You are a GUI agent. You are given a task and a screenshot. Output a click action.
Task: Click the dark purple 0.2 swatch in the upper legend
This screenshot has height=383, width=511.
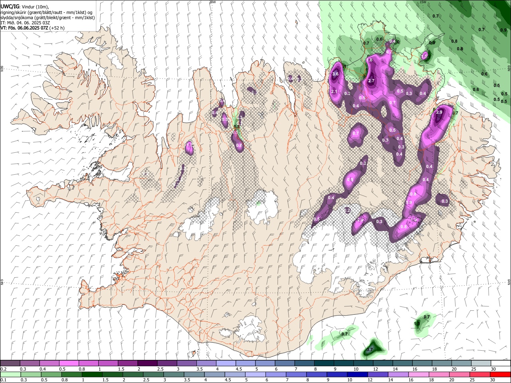coord(10,363)
